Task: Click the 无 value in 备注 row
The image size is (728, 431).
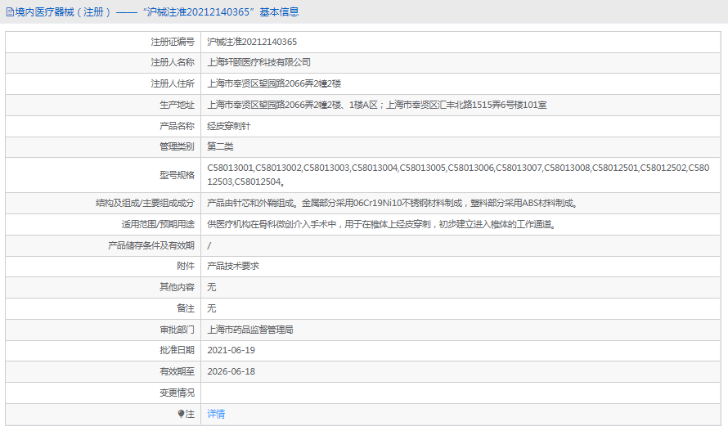Action: click(x=212, y=308)
